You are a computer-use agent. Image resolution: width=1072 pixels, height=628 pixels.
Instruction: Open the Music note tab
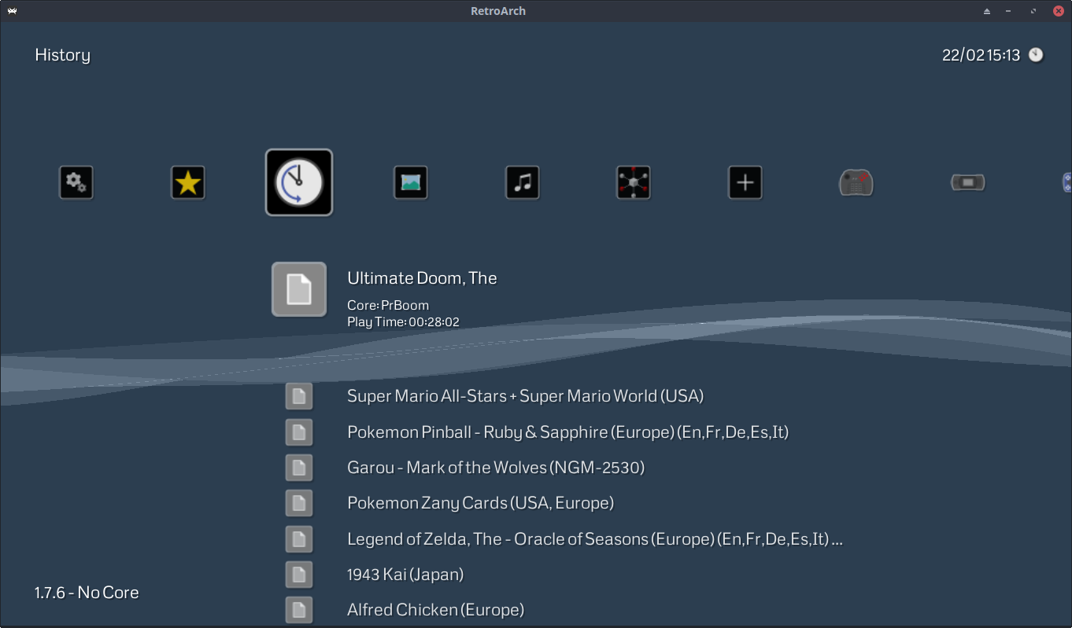523,183
